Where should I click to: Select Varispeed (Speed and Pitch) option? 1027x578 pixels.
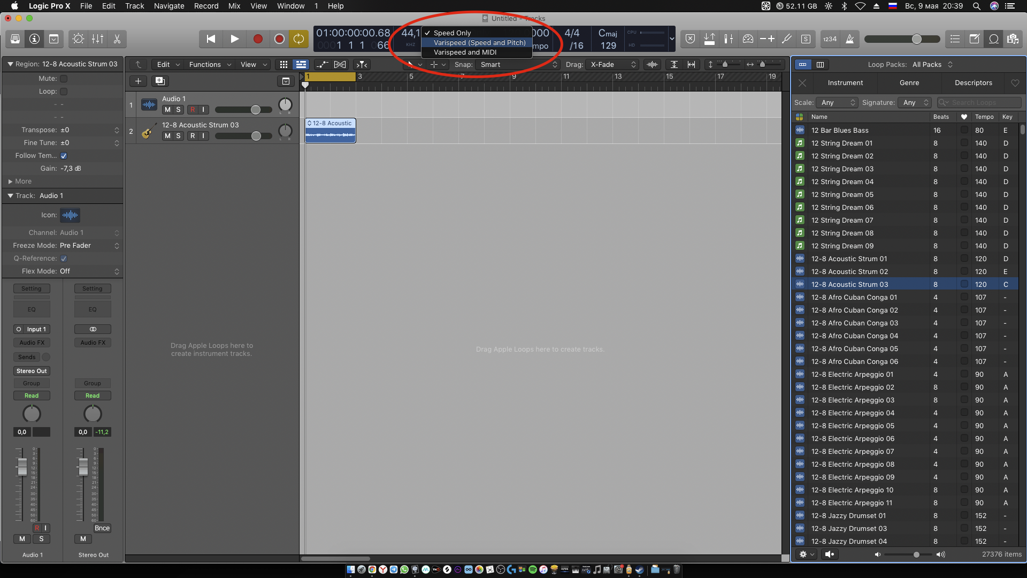coord(479,43)
